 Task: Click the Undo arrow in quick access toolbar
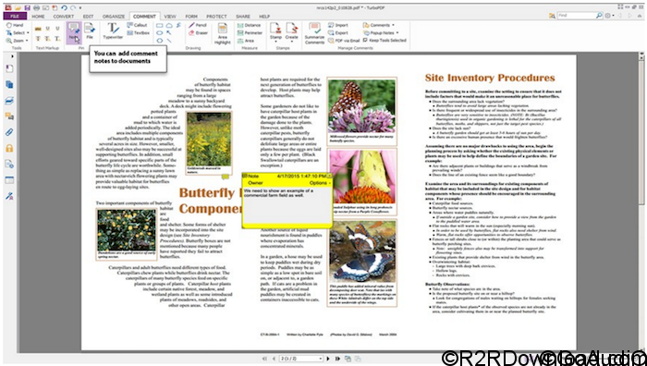pos(64,7)
